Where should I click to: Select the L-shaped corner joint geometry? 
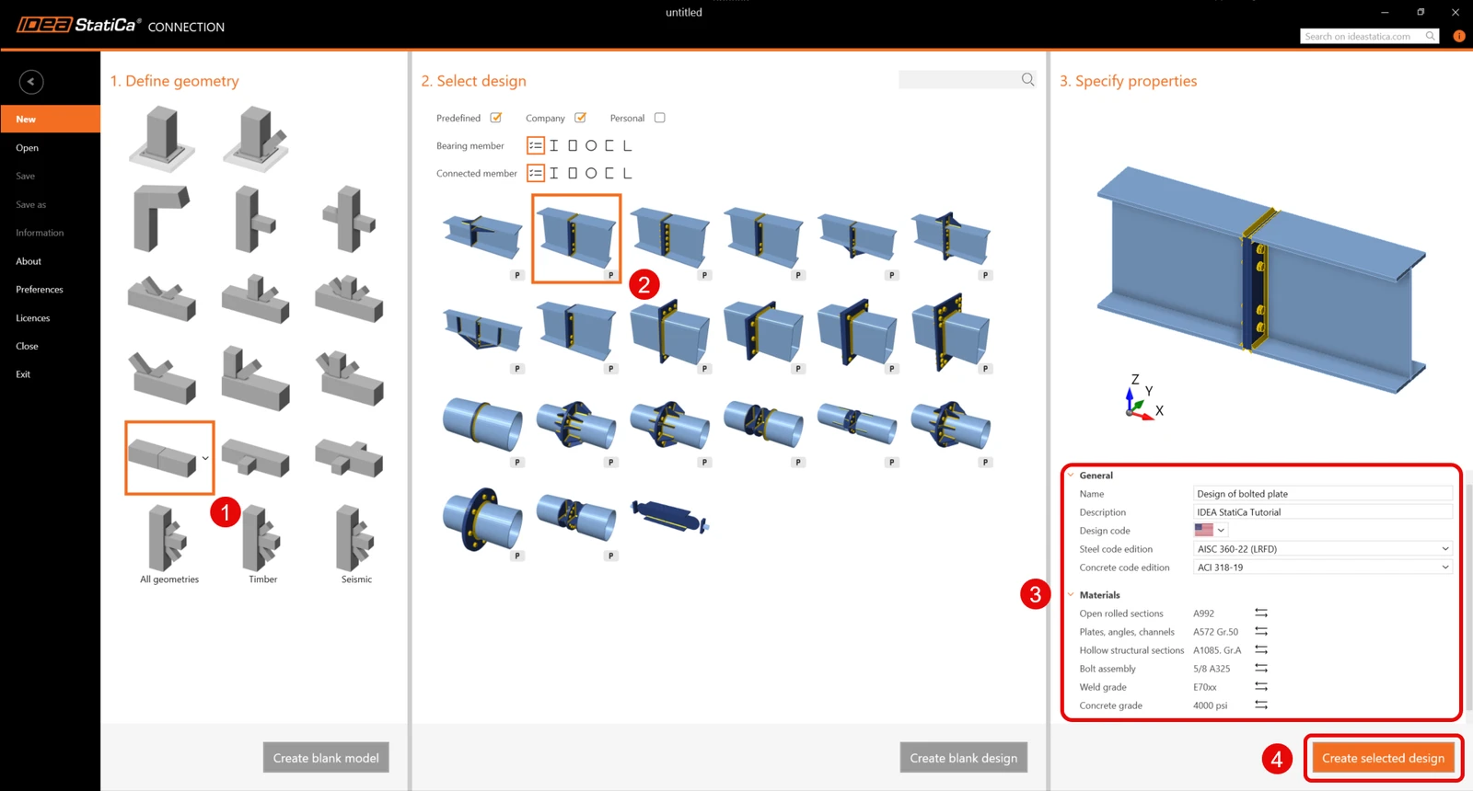pyautogui.click(x=162, y=218)
